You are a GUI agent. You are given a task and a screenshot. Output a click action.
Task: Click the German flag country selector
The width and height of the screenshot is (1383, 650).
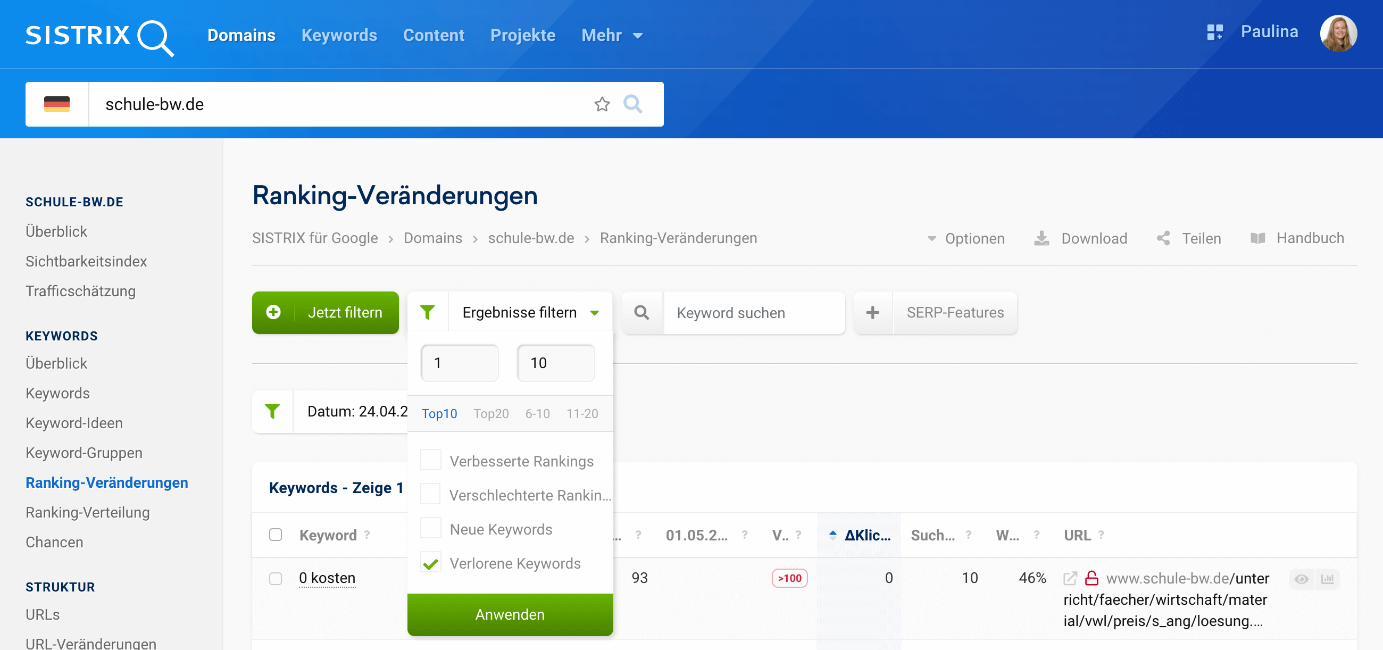[x=57, y=104]
